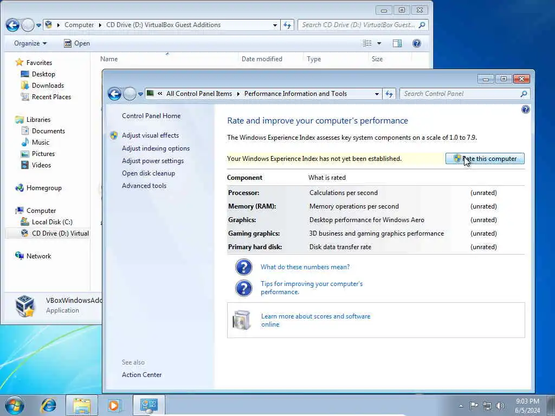The width and height of the screenshot is (555, 416).
Task: Select the Memory (RAM) row
Action: tap(376, 206)
